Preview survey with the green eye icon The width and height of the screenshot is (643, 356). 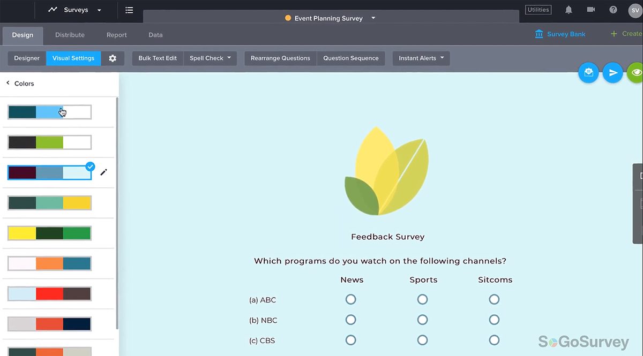click(x=635, y=73)
